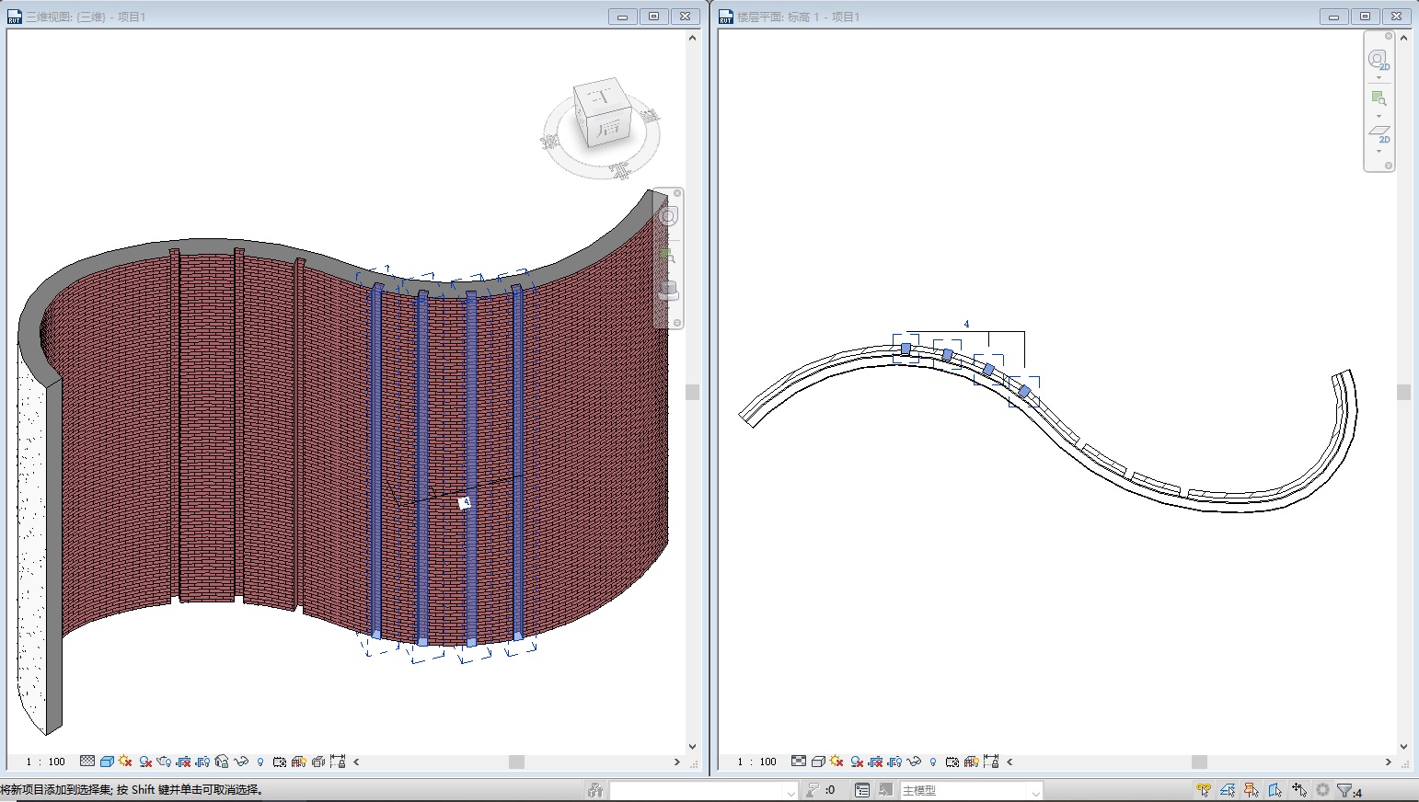This screenshot has width=1419, height=802.
Task: Click the worksets icon in status bar
Action: click(595, 790)
